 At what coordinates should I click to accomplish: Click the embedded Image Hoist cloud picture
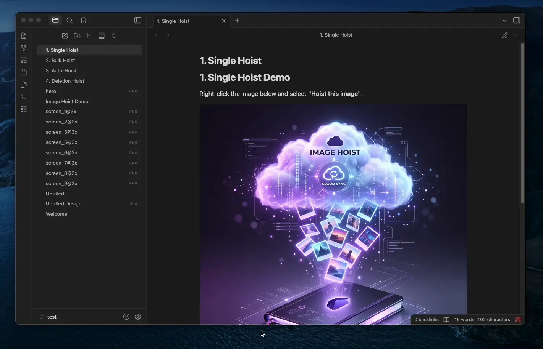[x=333, y=215]
